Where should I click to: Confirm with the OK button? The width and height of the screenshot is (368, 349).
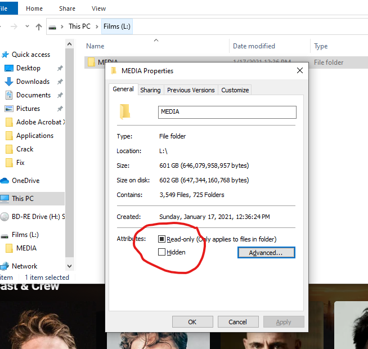click(x=192, y=322)
